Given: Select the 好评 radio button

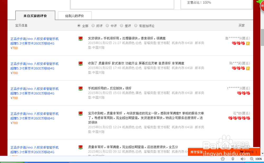Looking at the screenshot, I should click(x=93, y=26).
